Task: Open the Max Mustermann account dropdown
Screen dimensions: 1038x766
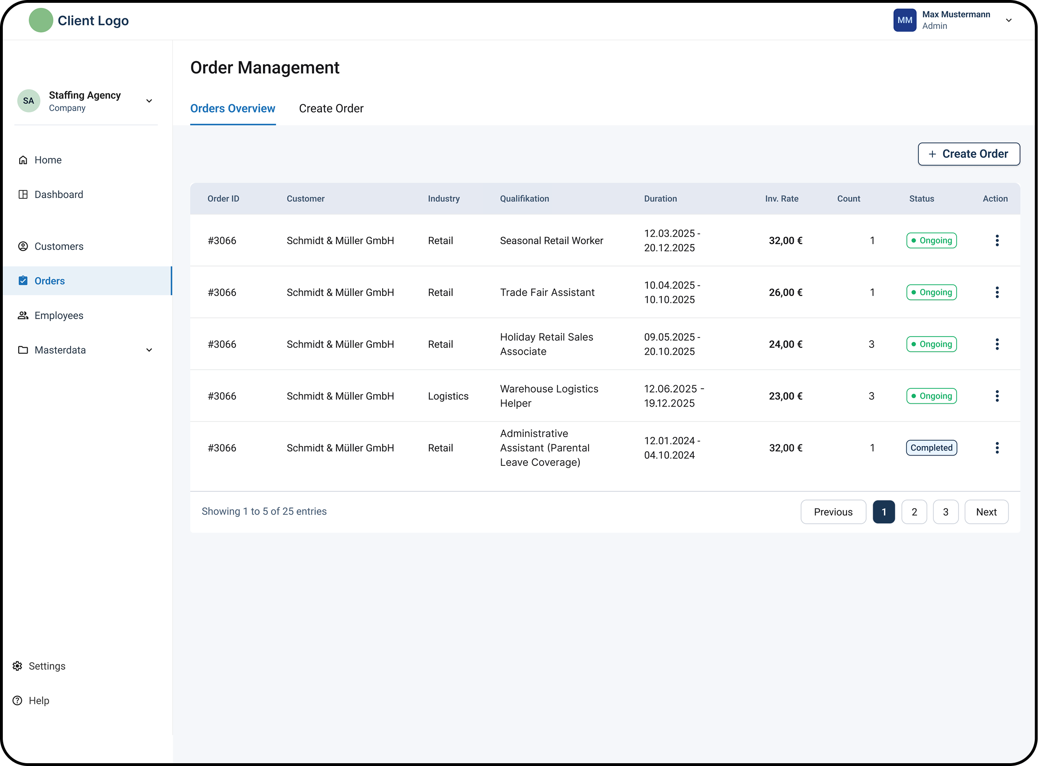Action: coord(1009,20)
